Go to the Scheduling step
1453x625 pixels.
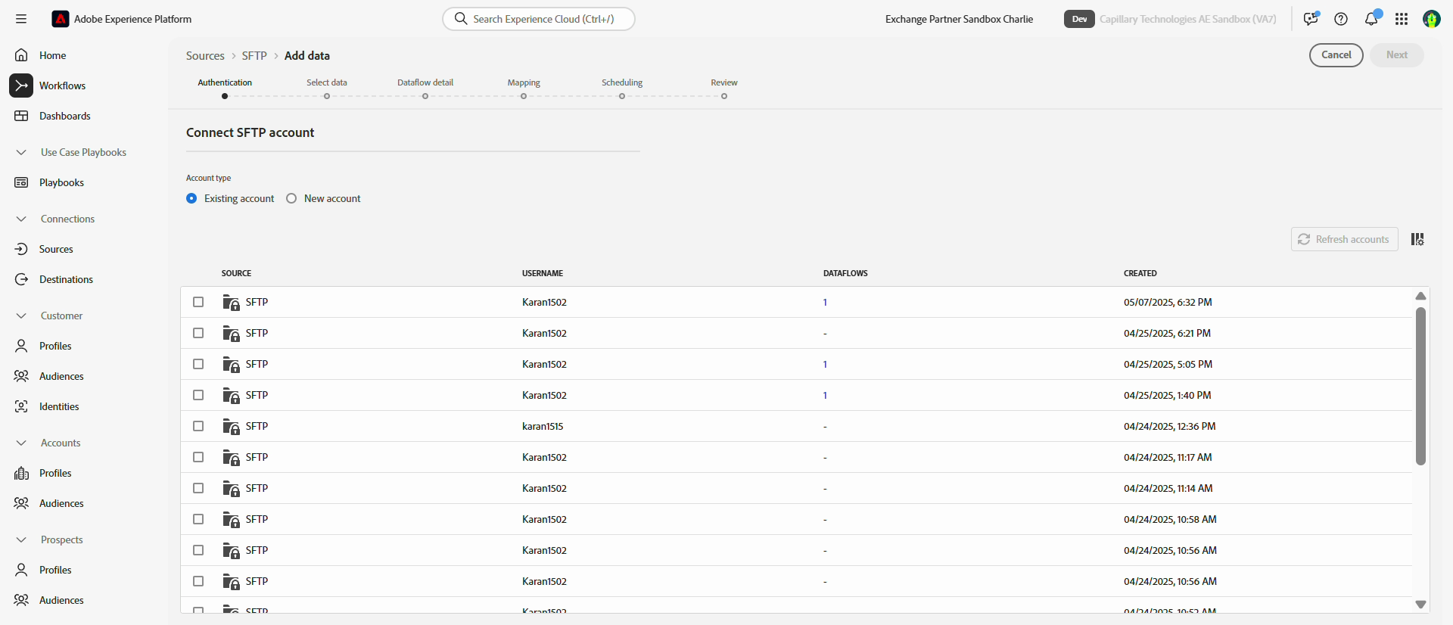(x=622, y=89)
